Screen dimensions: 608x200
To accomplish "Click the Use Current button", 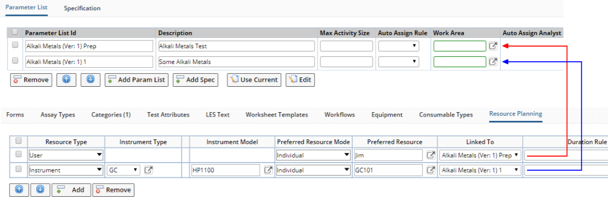I will [254, 80].
